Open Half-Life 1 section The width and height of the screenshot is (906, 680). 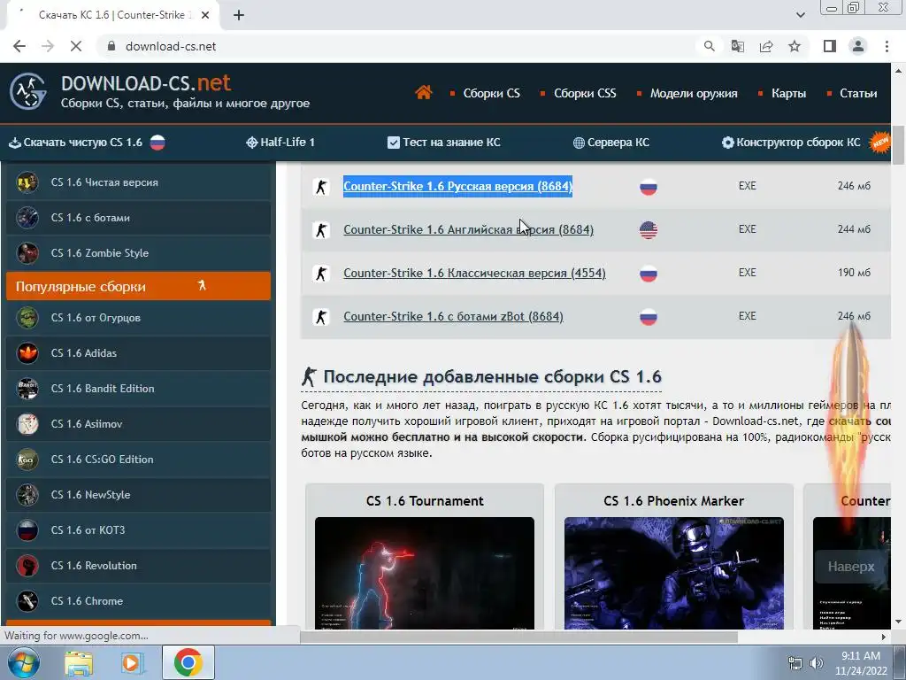(x=280, y=143)
